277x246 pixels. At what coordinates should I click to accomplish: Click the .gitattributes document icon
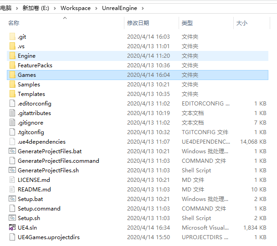12,113
